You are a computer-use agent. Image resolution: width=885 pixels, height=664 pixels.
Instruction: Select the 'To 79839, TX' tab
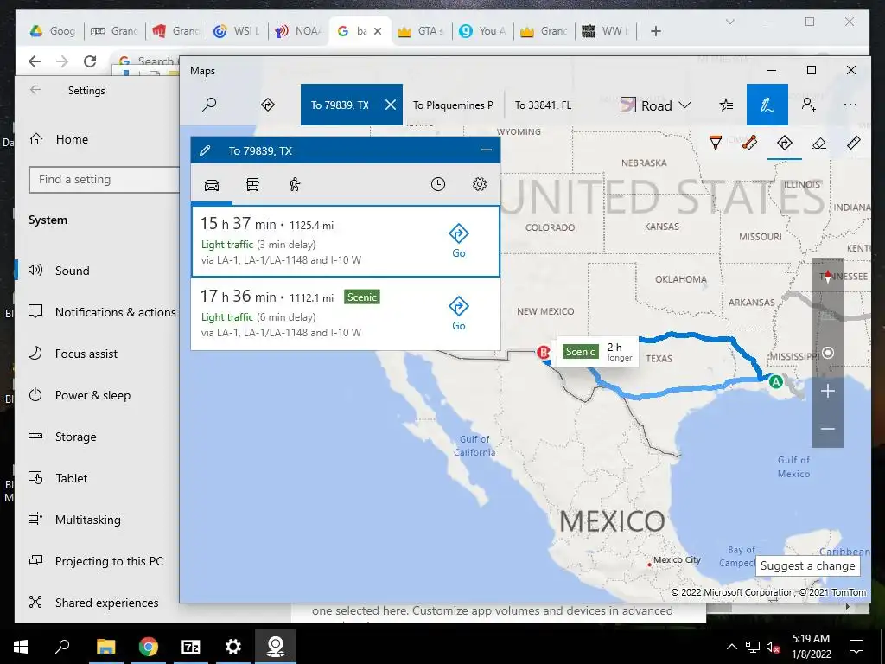click(x=340, y=105)
